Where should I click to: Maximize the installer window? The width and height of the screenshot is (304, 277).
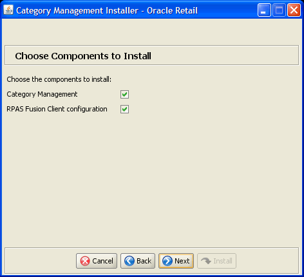(279, 10)
